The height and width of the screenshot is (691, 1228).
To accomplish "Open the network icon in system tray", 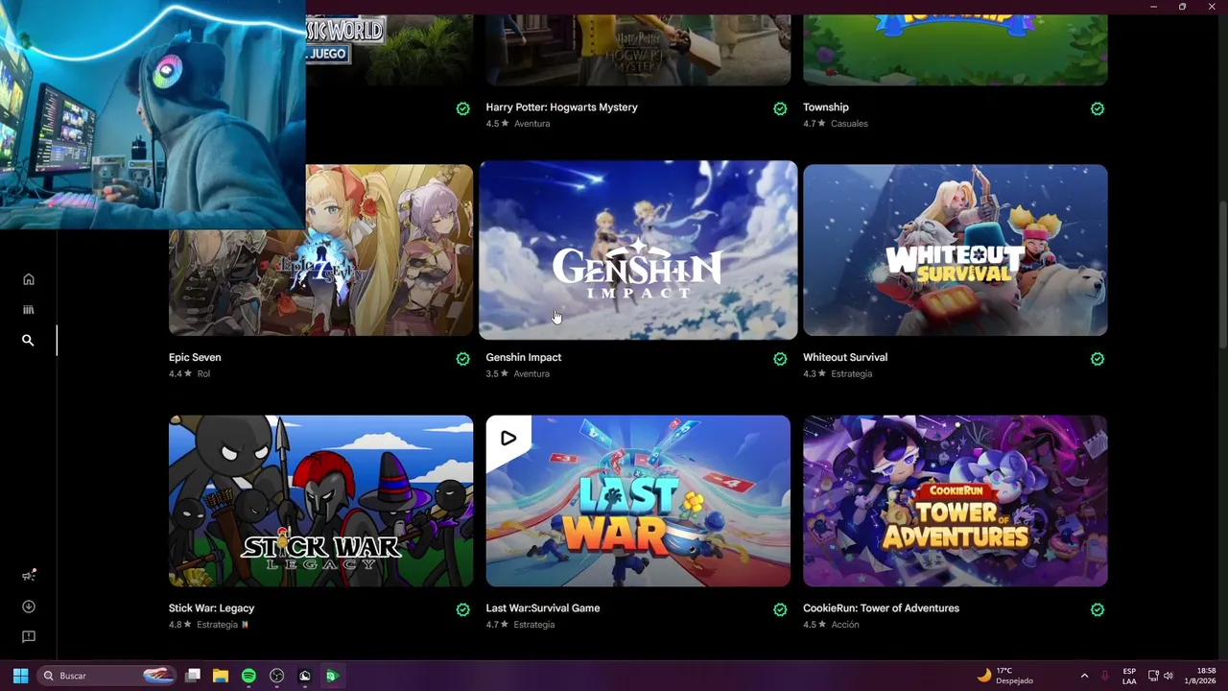I will [x=1153, y=676].
